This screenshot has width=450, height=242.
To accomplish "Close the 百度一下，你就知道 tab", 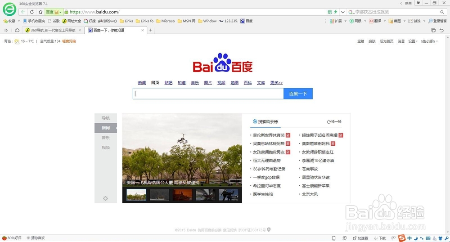I will click(142, 30).
